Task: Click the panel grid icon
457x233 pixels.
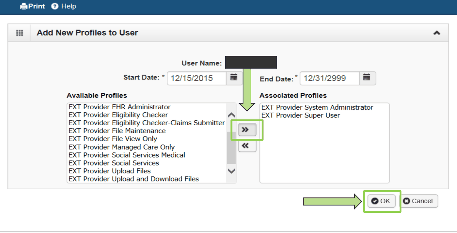Action: (x=20, y=33)
